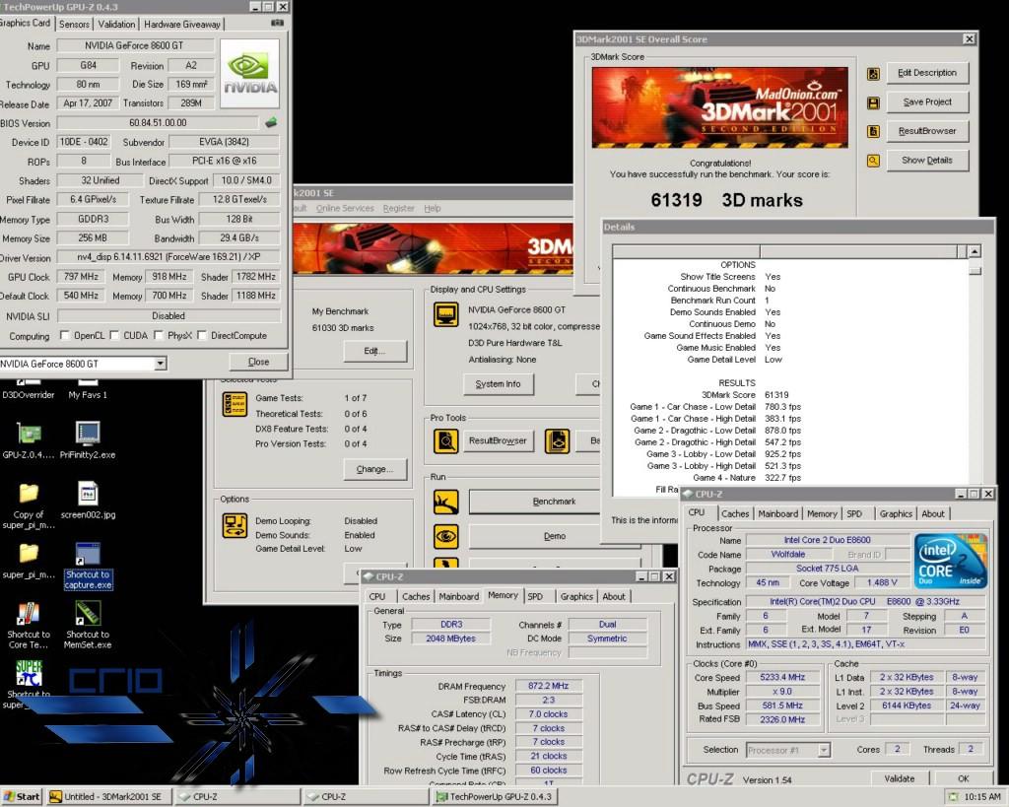Click the Selected Tests checklist icon
The width and height of the screenshot is (1009, 807).
click(x=235, y=405)
